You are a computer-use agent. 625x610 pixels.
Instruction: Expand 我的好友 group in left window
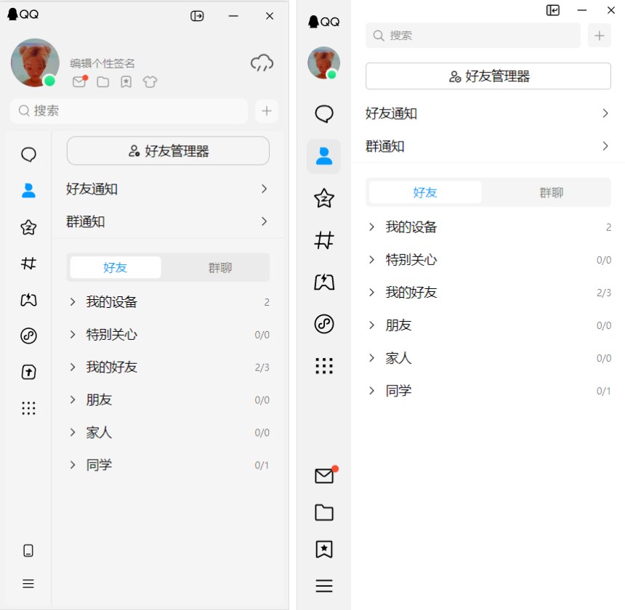[168, 367]
